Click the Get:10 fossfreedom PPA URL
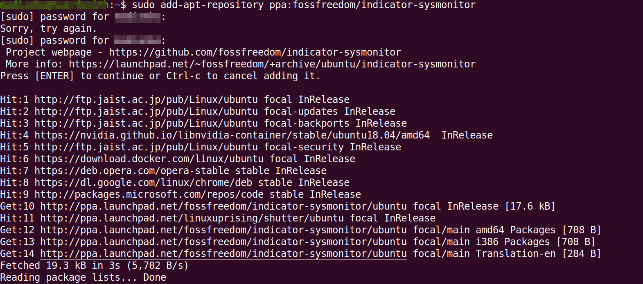The width and height of the screenshot is (643, 284). coord(223,206)
